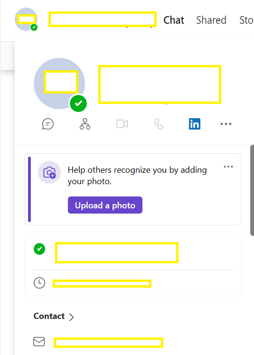Select the envelope email icon under Contact
Screen dimensions: 254x355
click(x=39, y=342)
